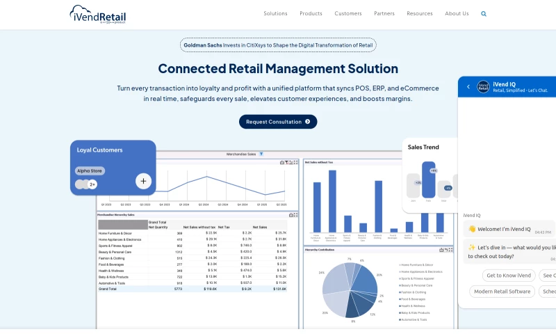Click the Home Furniture & Décor row
This screenshot has height=334, width=556.
point(193,233)
